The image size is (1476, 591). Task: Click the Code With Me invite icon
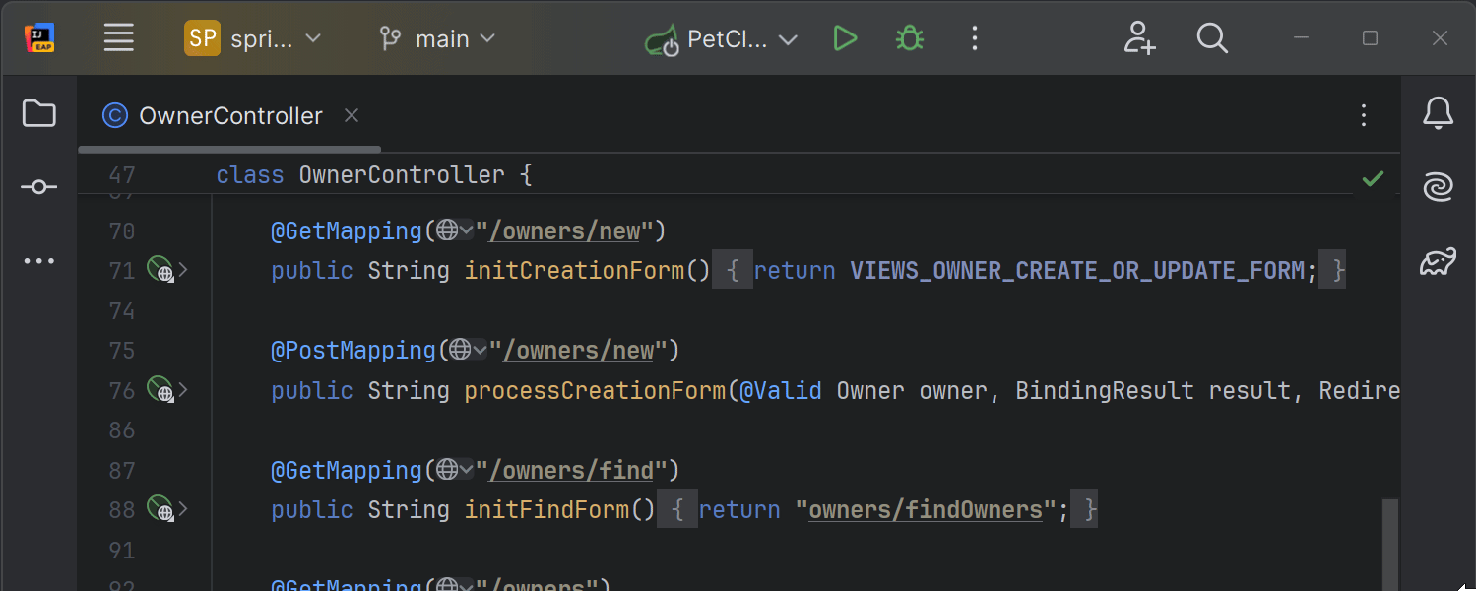coord(1139,38)
